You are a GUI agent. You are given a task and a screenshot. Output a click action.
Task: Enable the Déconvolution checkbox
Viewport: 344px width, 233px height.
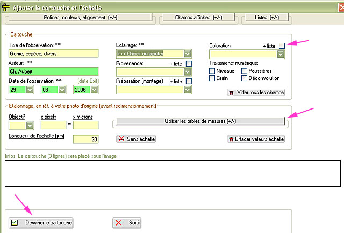tap(244, 78)
